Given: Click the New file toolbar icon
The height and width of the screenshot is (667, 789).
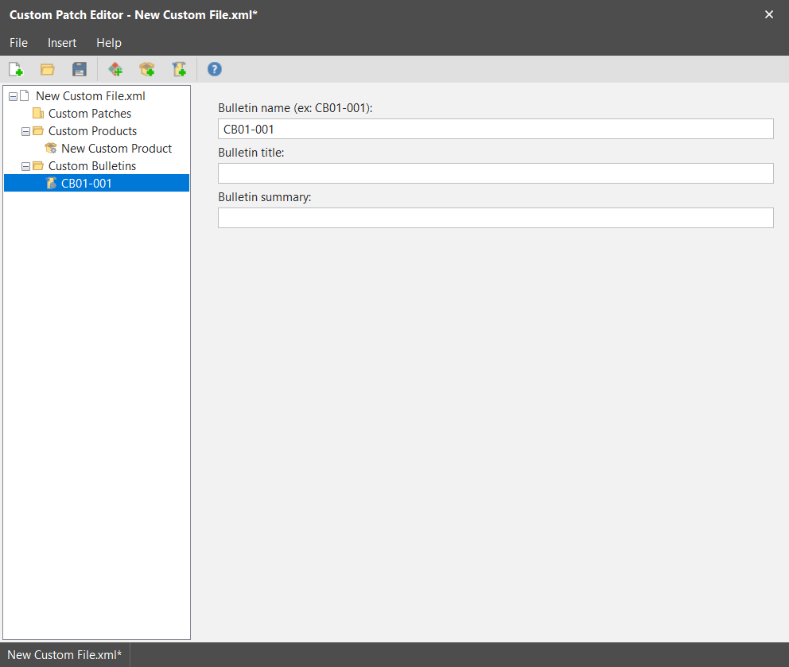Looking at the screenshot, I should coord(16,69).
